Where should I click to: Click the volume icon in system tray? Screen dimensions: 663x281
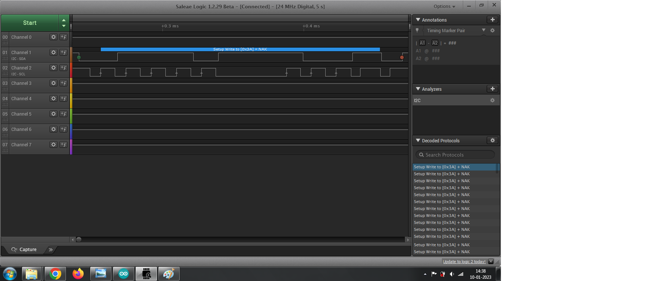(x=452, y=274)
